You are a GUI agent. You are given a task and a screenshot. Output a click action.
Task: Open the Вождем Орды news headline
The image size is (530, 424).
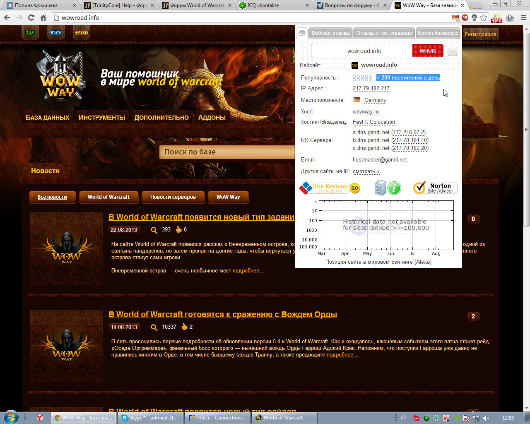click(223, 314)
